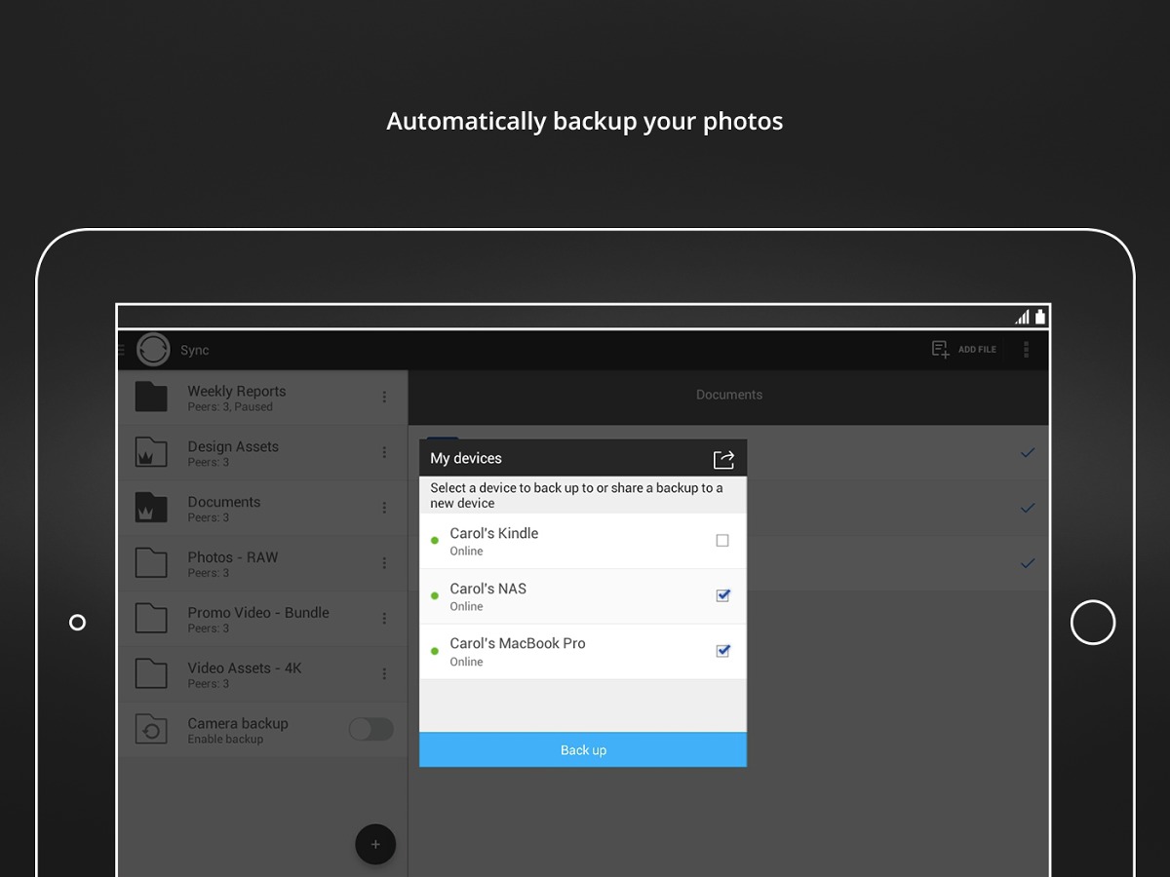Viewport: 1170px width, 877px height.
Task: Select the Promo Video - Bundle folder
Action: click(257, 619)
